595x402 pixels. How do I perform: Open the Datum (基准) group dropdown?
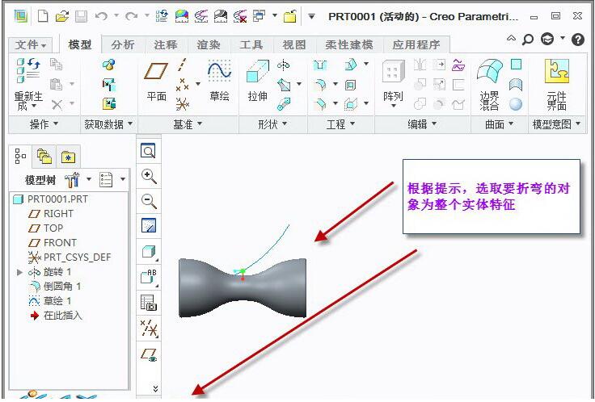point(188,124)
